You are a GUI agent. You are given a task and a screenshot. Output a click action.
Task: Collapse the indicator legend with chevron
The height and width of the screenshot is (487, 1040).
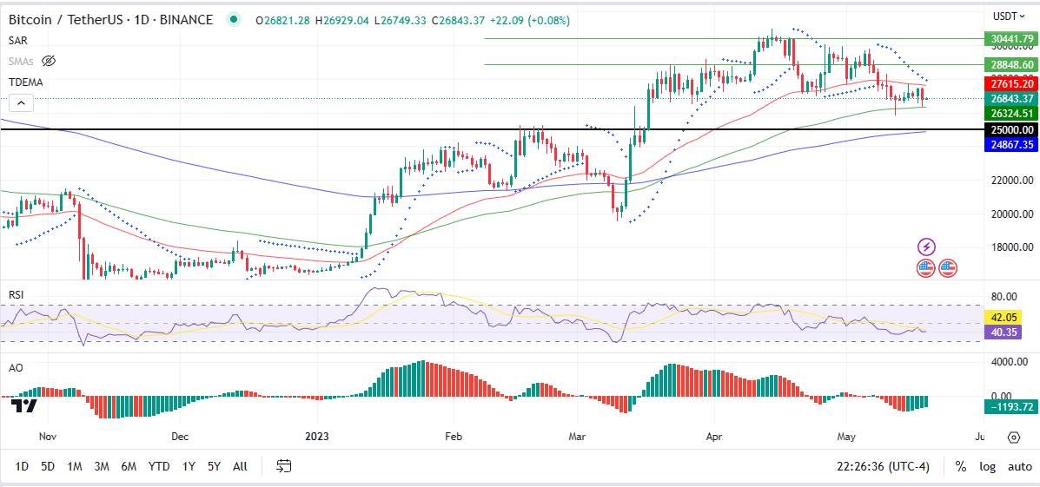coord(22,103)
